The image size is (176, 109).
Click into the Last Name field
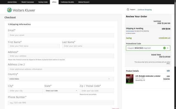(x=88, y=46)
